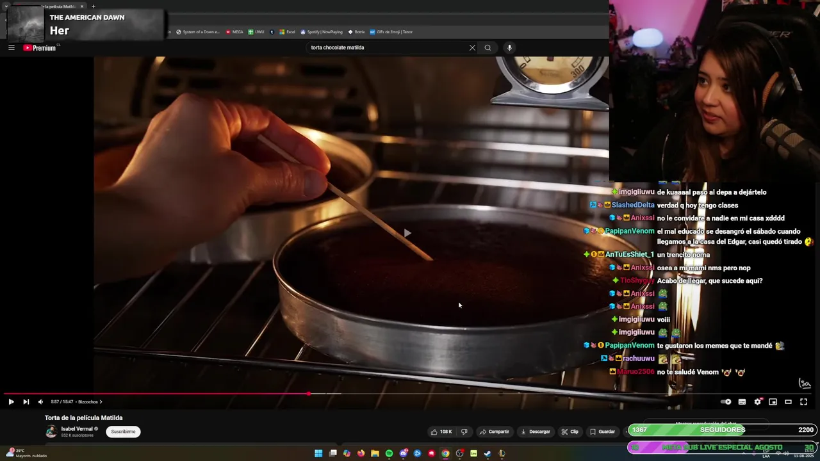Open the Windows Start menu
Screen dimensions: 820x461
[318, 453]
